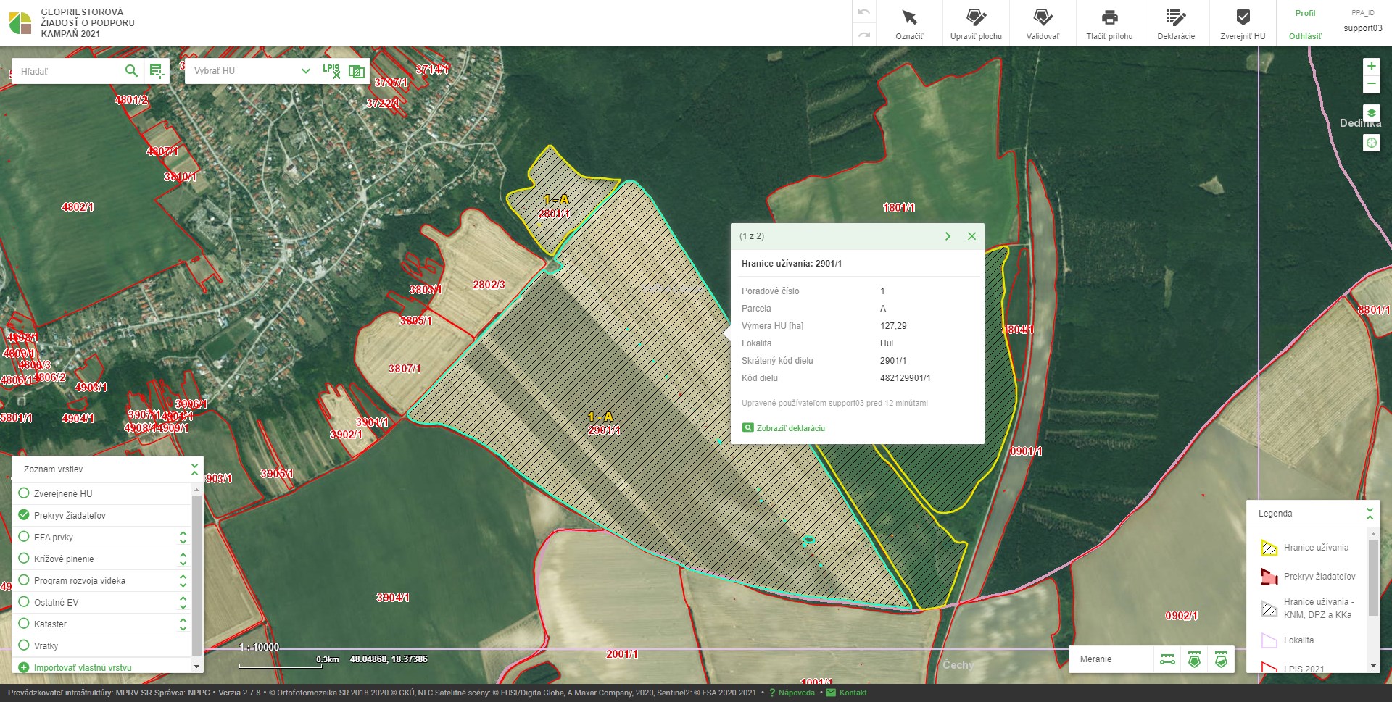Image resolution: width=1392 pixels, height=702 pixels.
Task: Open the Profil menu item
Action: 1305,13
